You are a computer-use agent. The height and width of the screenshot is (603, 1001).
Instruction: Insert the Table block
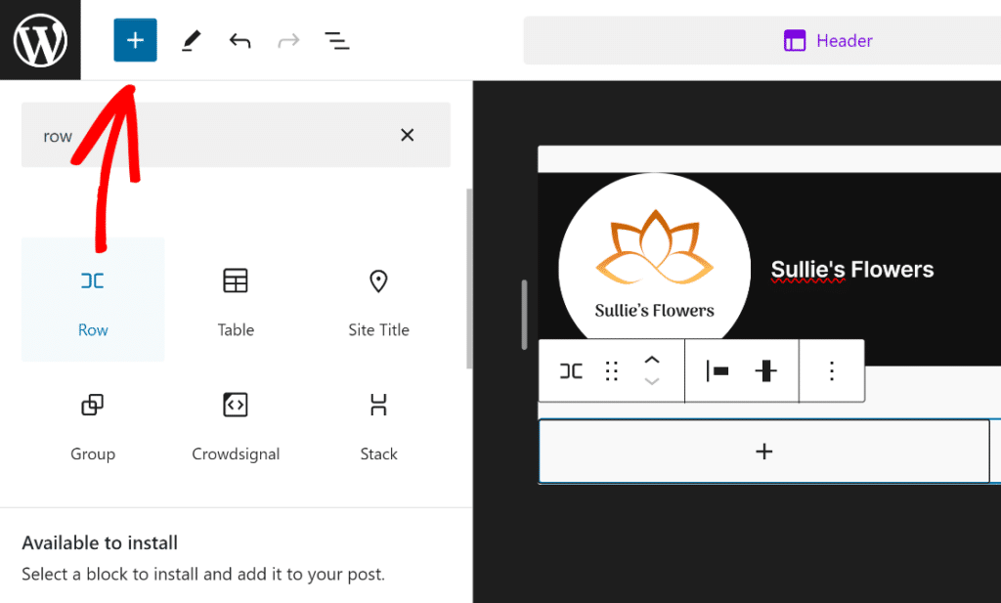tap(236, 298)
